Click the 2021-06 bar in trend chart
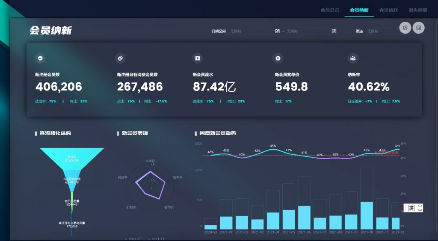 tap(304, 218)
